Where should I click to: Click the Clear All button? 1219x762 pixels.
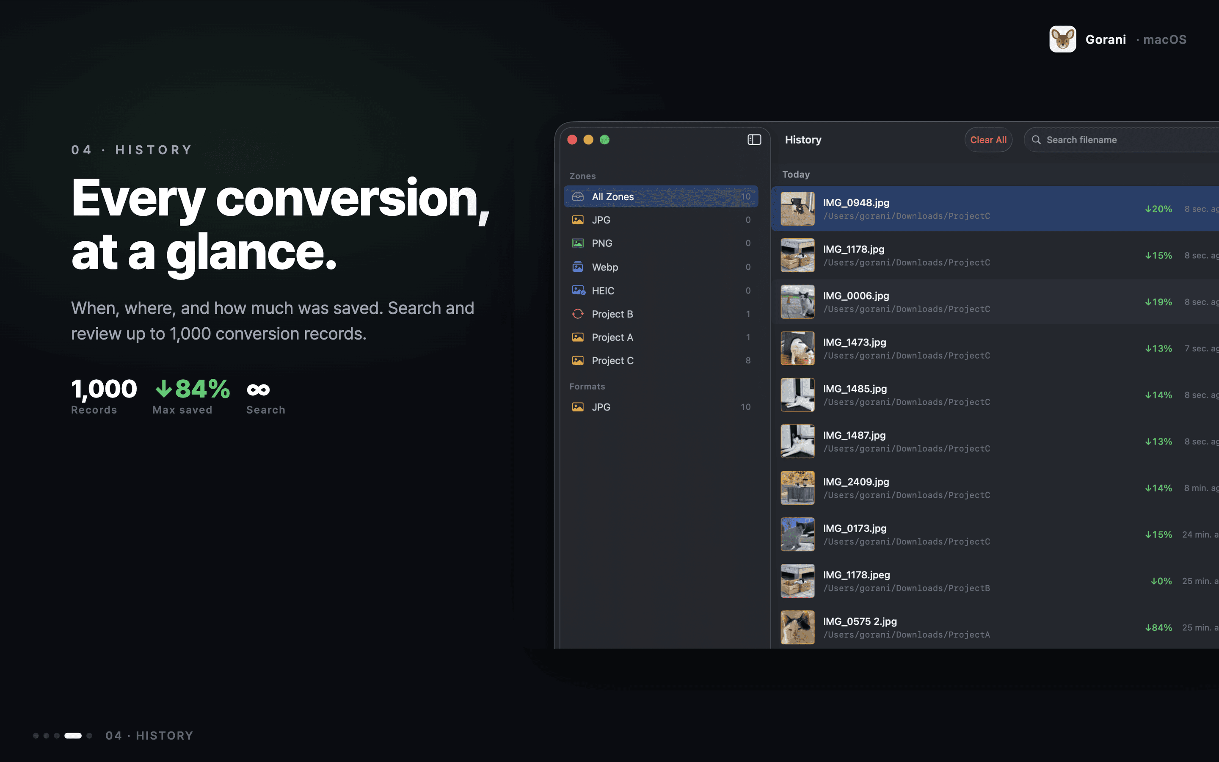988,140
